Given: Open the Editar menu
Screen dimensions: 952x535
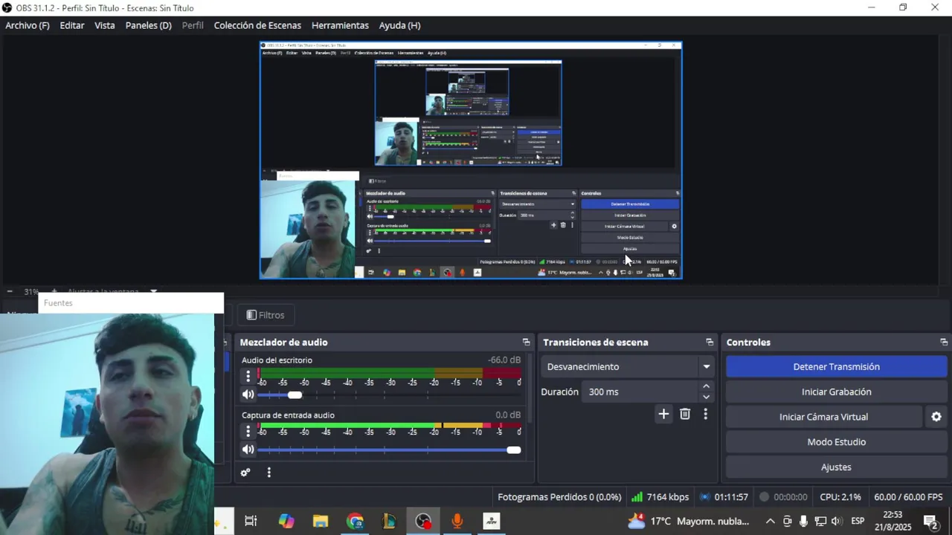Looking at the screenshot, I should [x=72, y=25].
